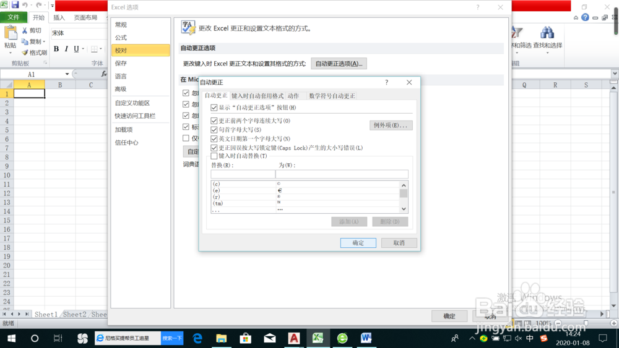Image resolution: width=619 pixels, height=348 pixels.
Task: Expand Copy dropdown arrow in ribbon
Action: click(44, 41)
